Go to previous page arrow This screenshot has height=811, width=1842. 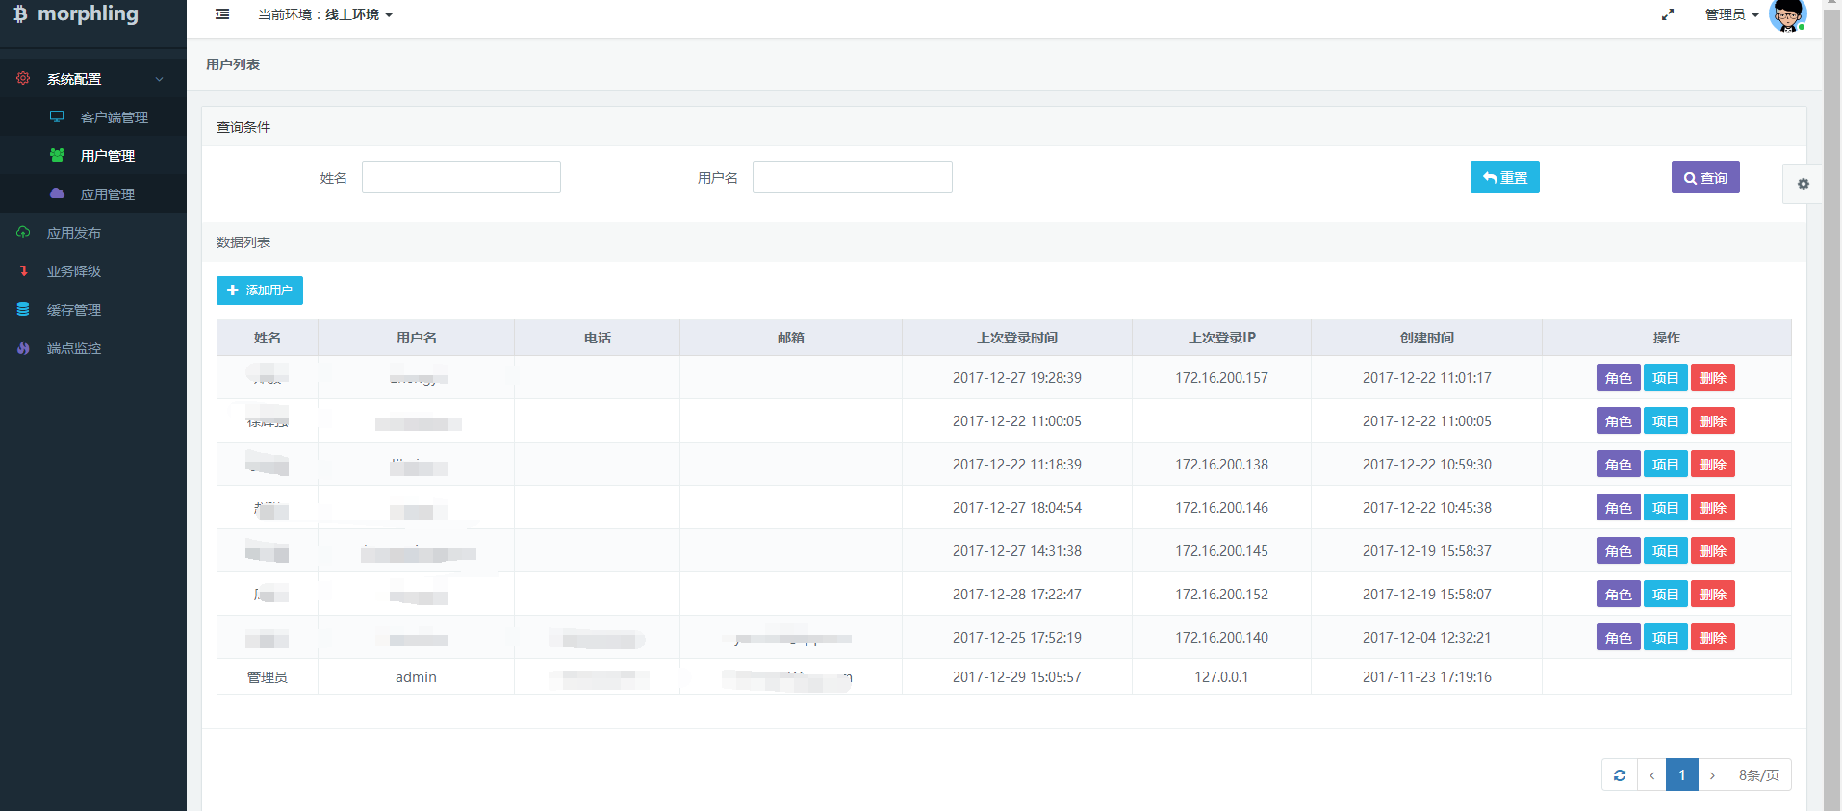1651,775
